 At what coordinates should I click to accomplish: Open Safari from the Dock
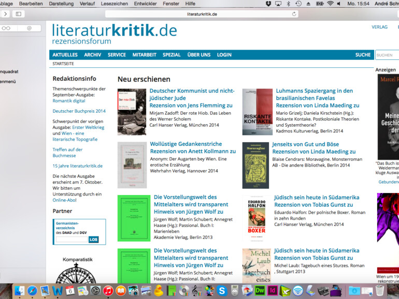(32, 291)
